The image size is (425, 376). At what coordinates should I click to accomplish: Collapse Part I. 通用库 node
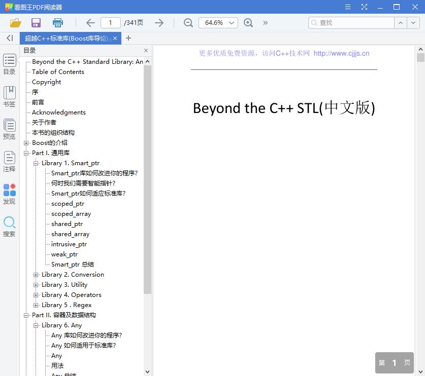(26, 153)
